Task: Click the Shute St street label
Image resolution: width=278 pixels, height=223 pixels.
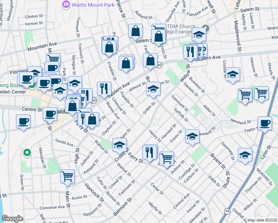Action: (x=226, y=180)
